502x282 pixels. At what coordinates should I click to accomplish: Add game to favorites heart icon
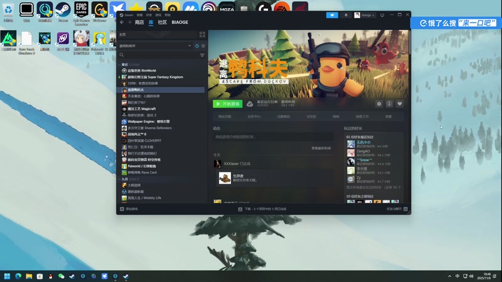coord(400,104)
